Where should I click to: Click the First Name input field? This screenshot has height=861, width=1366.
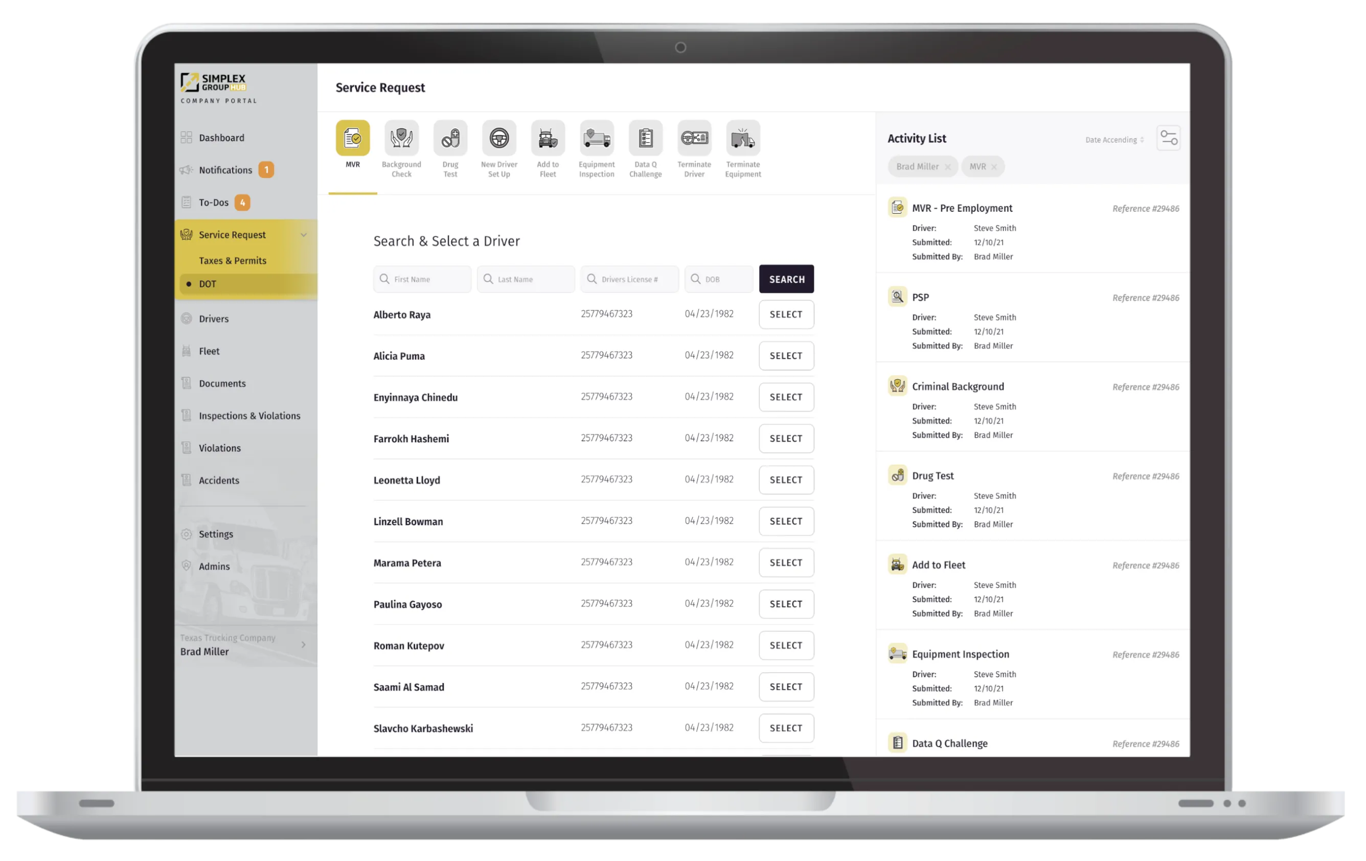coord(422,279)
